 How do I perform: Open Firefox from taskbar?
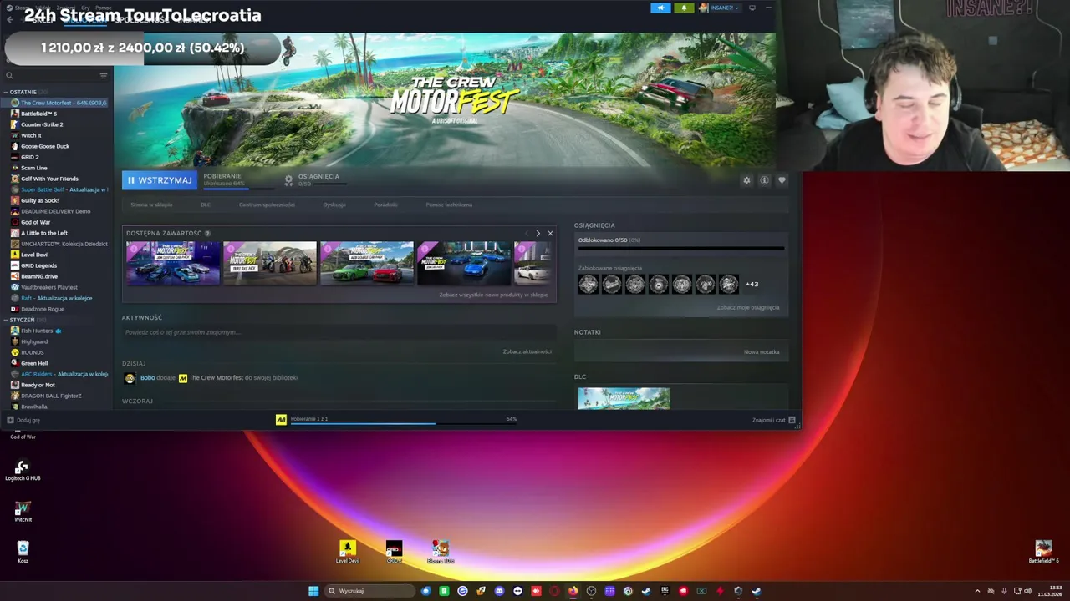click(573, 591)
